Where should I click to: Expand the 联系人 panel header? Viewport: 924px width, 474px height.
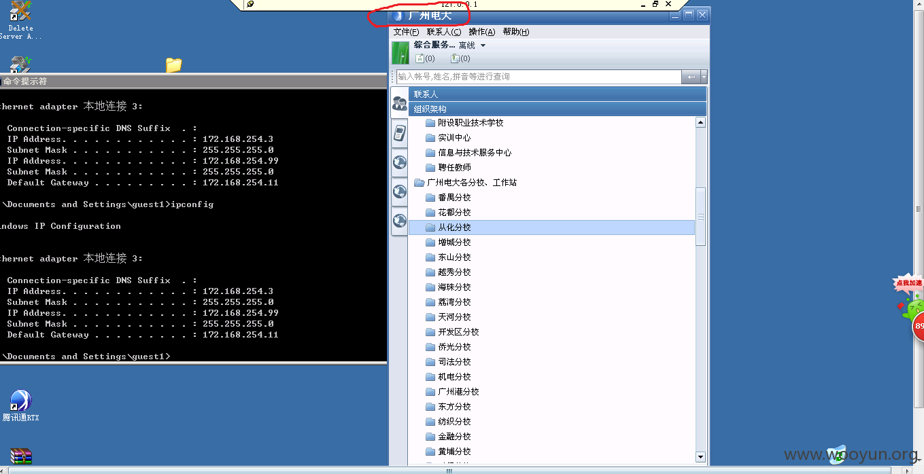coord(558,94)
